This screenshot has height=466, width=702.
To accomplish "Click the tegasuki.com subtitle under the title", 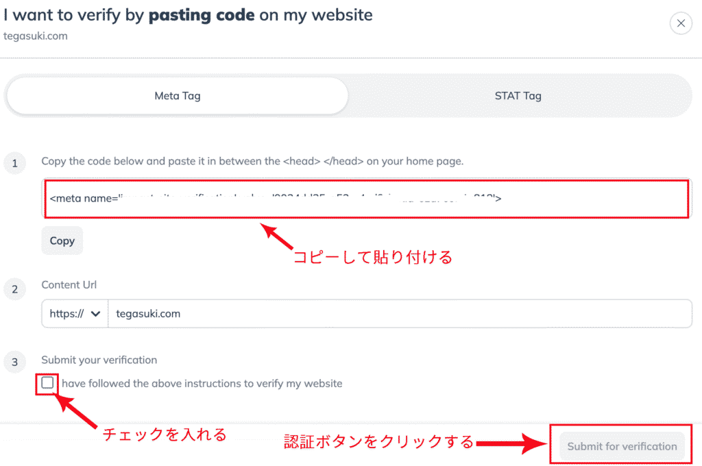I will pyautogui.click(x=35, y=36).
